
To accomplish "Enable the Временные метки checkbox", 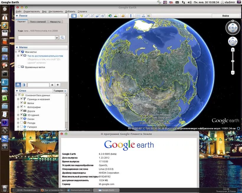I will 19,66.
